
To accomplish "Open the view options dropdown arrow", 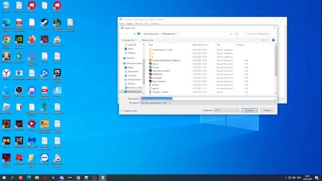I will click(x=267, y=40).
